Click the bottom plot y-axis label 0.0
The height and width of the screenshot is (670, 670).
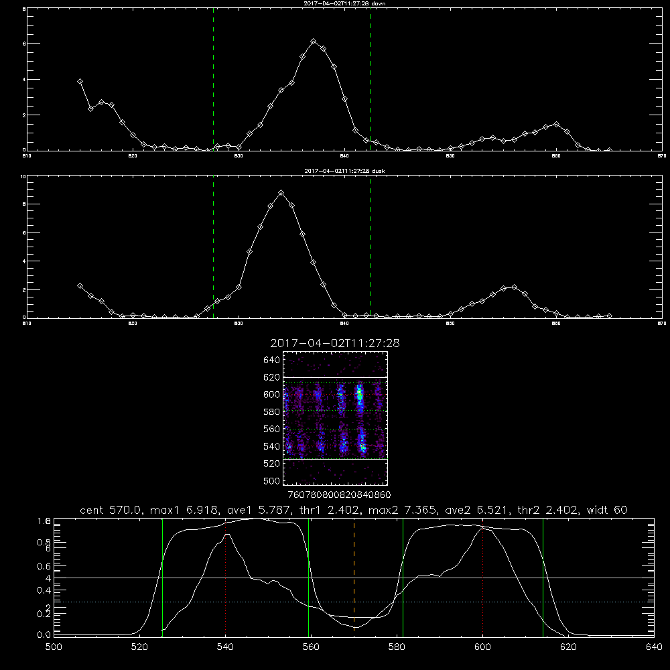click(44, 635)
